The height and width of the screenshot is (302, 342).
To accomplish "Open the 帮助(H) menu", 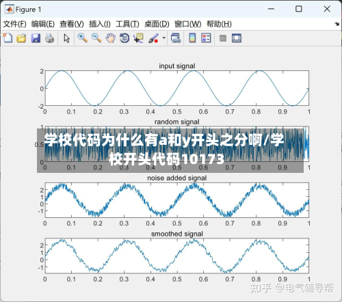I will tap(219, 24).
